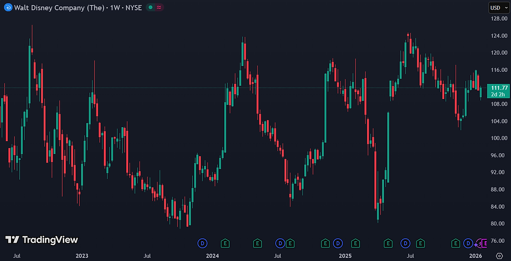Click the purple sparkle event marker near 2026
The width and height of the screenshot is (511, 261).
477,243
